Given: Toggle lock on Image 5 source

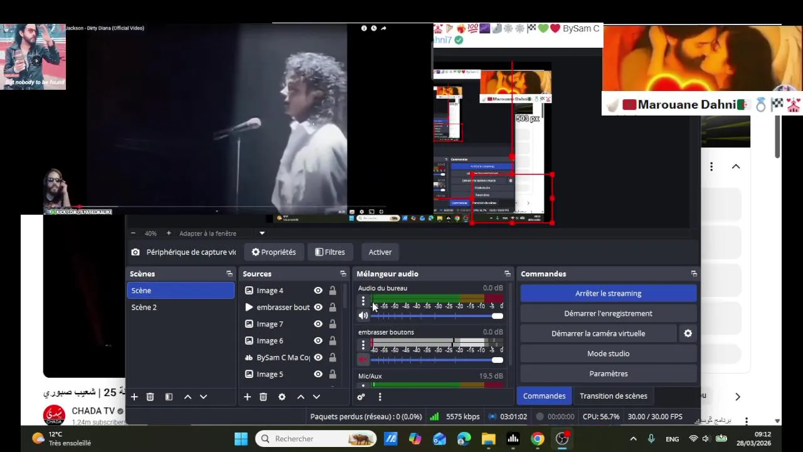Looking at the screenshot, I should [332, 374].
